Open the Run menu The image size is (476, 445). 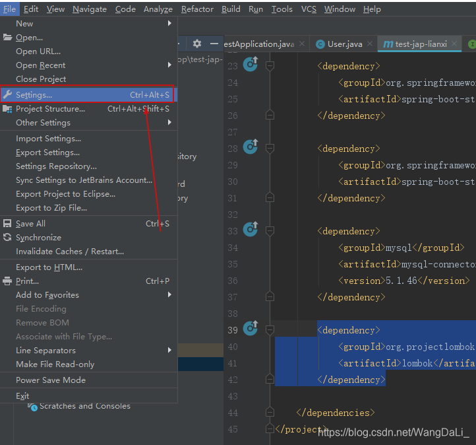point(256,9)
